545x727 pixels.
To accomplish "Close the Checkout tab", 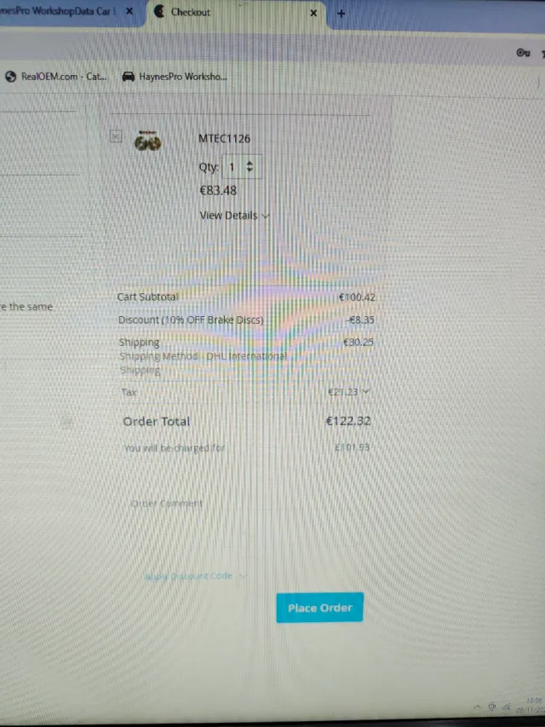I will point(313,13).
